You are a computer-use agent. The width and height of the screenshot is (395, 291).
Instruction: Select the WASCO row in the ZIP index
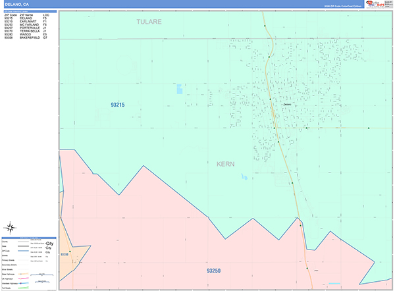click(x=26, y=34)
